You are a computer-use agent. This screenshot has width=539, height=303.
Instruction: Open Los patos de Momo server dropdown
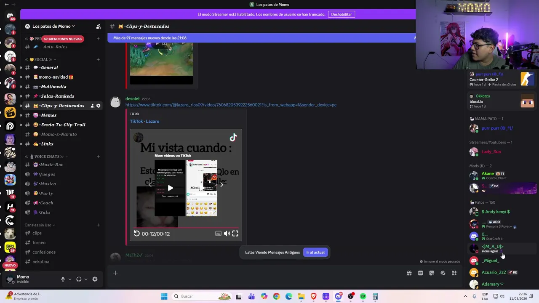click(x=53, y=26)
